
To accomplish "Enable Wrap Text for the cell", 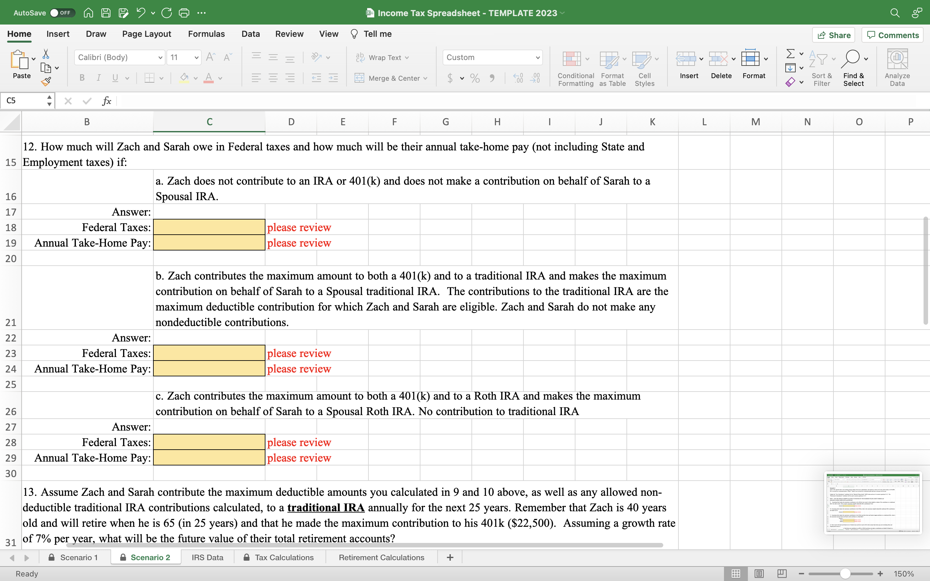I will point(382,57).
